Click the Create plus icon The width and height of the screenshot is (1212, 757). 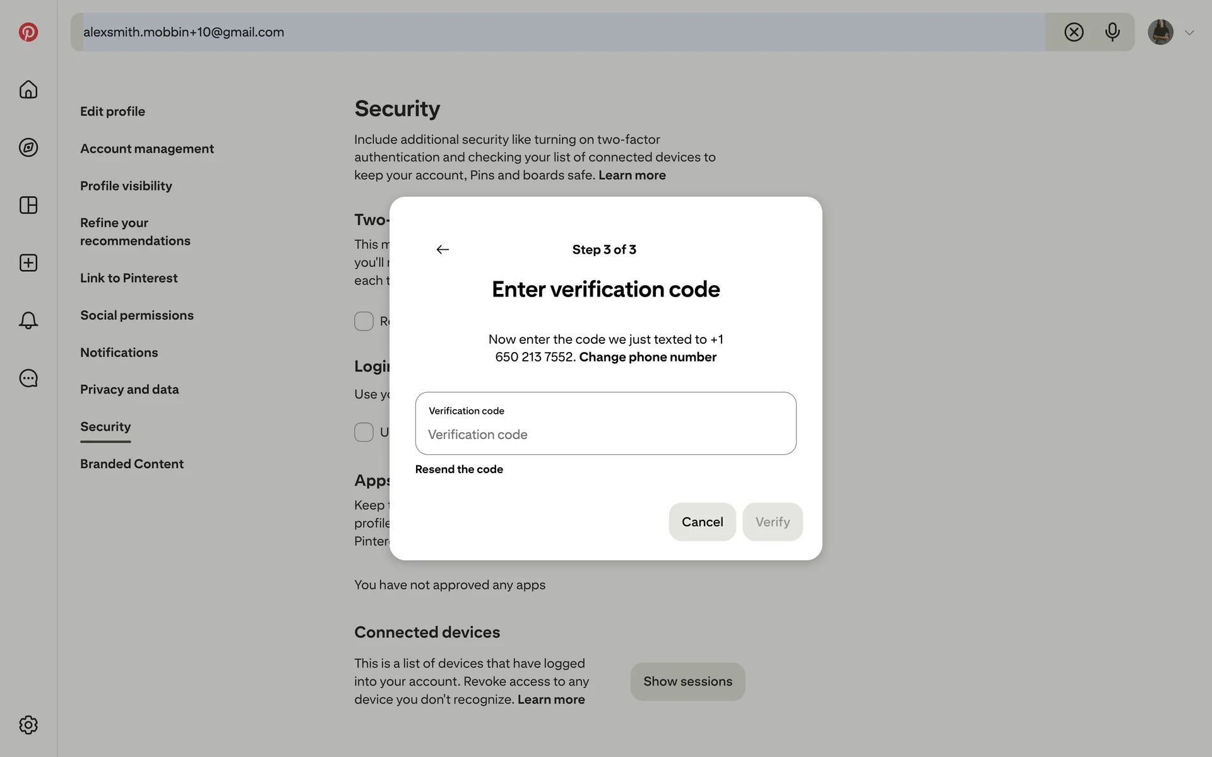tap(28, 263)
